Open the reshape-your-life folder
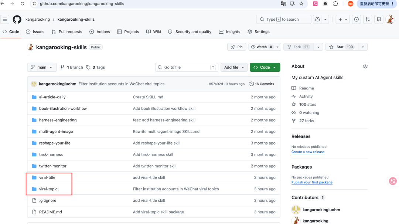This screenshot has height=224, width=399. tap(55, 143)
